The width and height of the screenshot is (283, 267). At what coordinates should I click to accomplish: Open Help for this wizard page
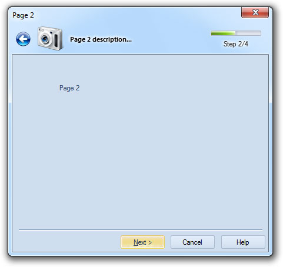[x=243, y=242]
